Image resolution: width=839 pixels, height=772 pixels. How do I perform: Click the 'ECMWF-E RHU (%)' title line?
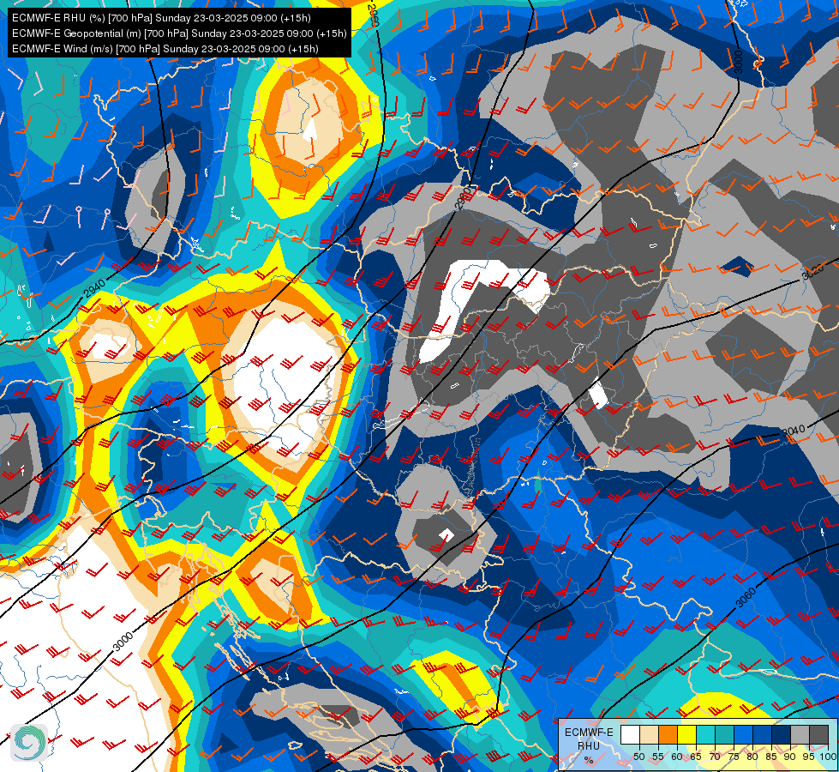pos(161,18)
